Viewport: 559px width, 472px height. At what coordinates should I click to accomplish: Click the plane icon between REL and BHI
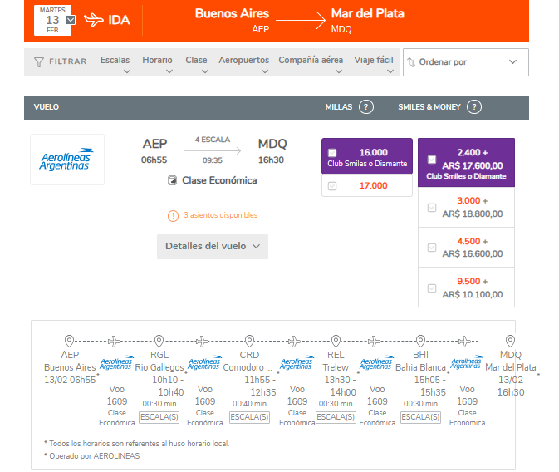click(374, 342)
